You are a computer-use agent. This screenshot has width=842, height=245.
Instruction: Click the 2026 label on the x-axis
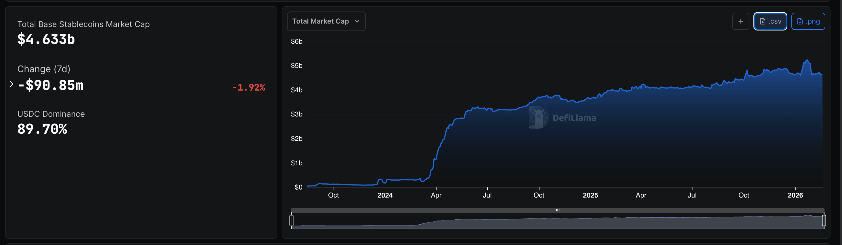pyautogui.click(x=795, y=195)
